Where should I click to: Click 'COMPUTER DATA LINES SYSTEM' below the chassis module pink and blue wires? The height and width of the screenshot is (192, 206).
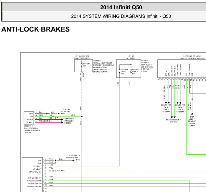tap(166, 108)
